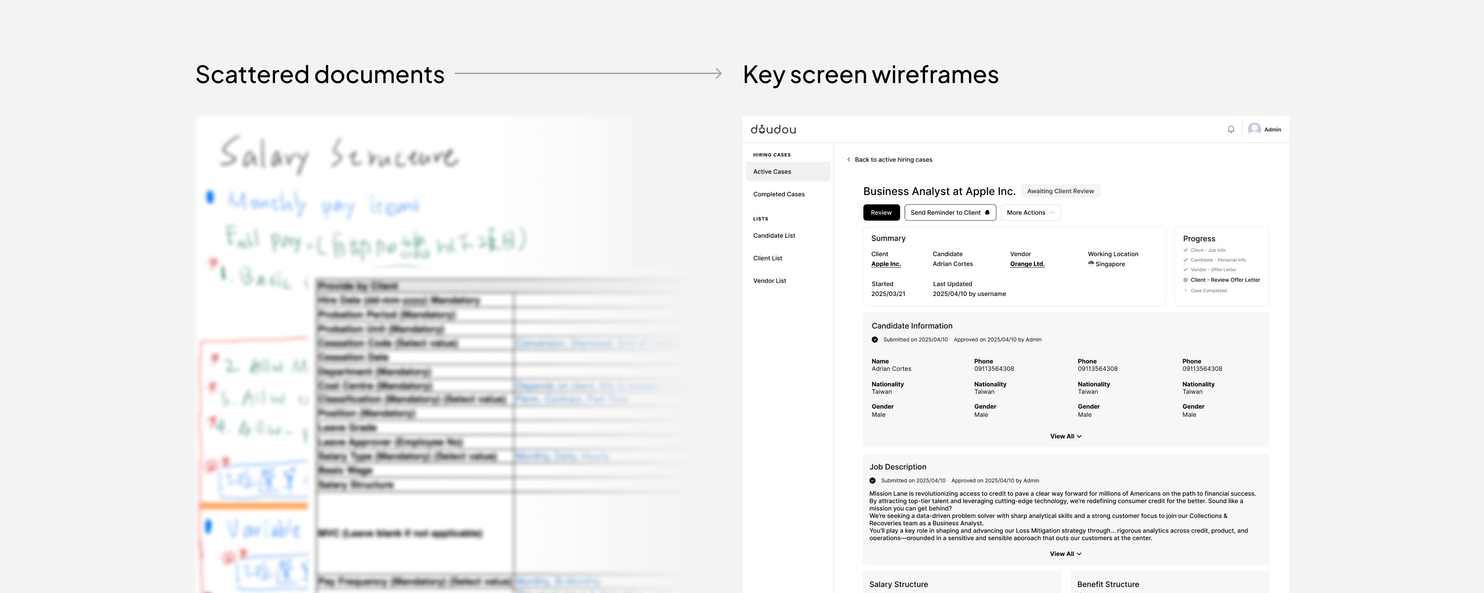The height and width of the screenshot is (593, 1484).
Task: Click the Admin avatar icon
Action: (1254, 129)
